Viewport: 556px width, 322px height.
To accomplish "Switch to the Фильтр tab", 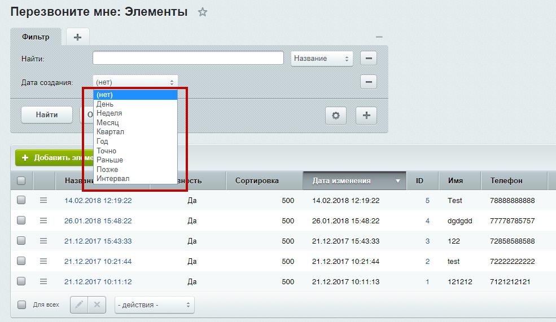I will pos(36,37).
